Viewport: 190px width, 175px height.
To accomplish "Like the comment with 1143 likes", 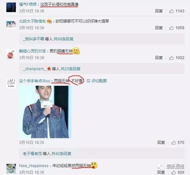I will 171,11.
